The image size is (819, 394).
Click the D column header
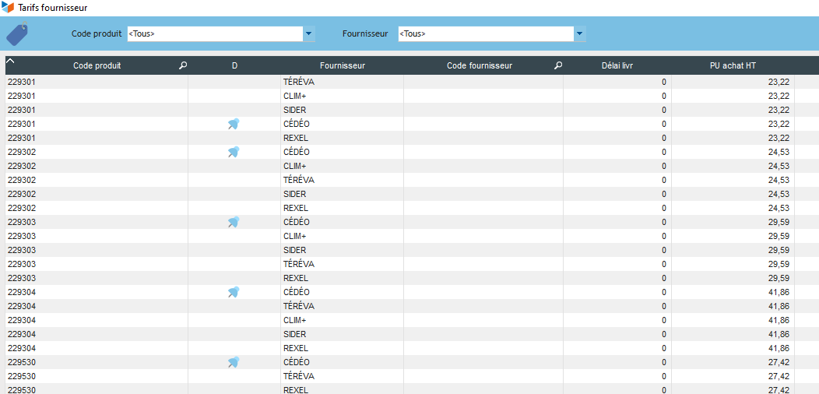[x=234, y=66]
